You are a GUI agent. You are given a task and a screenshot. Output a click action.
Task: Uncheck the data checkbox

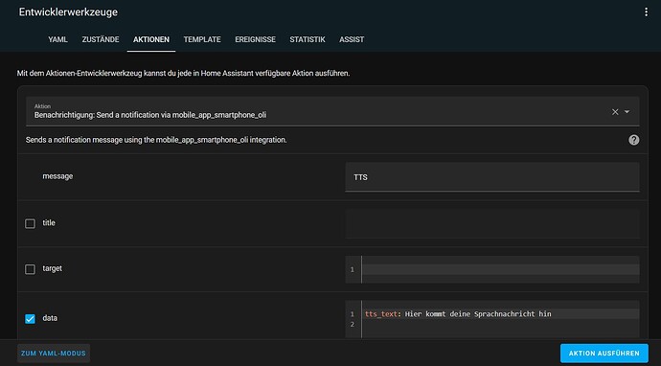30,319
